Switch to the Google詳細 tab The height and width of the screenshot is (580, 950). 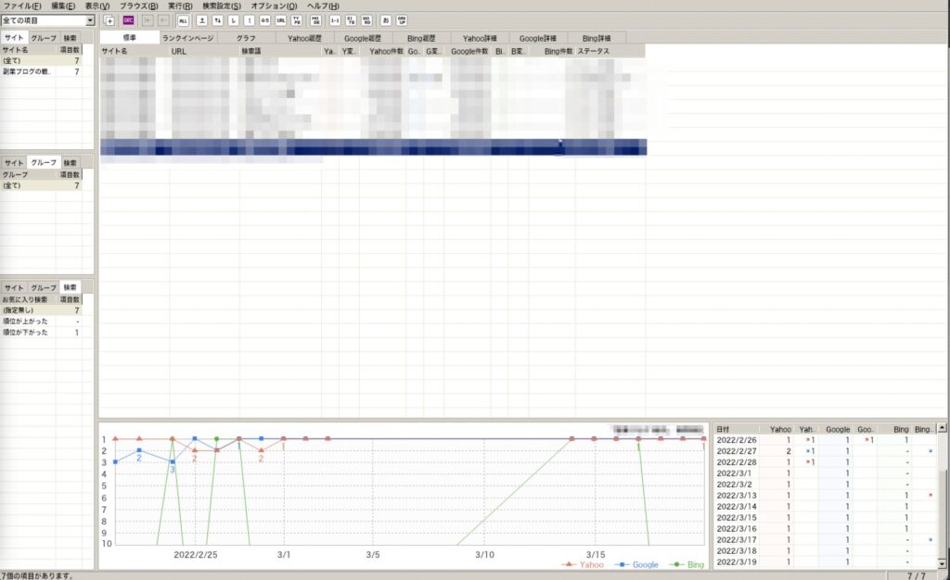(x=537, y=38)
